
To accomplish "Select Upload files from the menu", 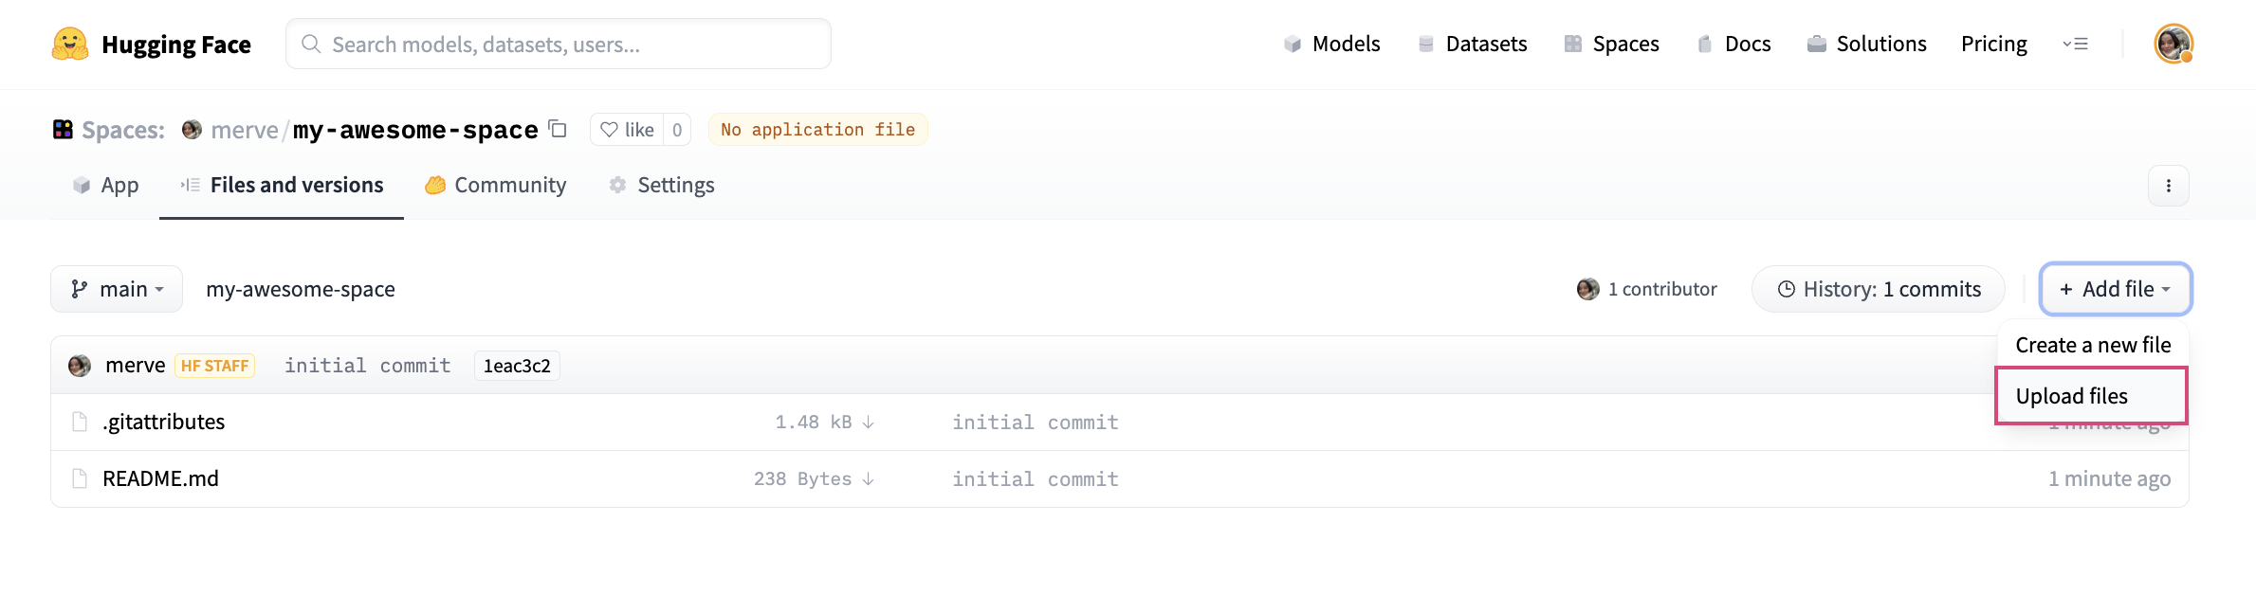I will tap(2072, 396).
